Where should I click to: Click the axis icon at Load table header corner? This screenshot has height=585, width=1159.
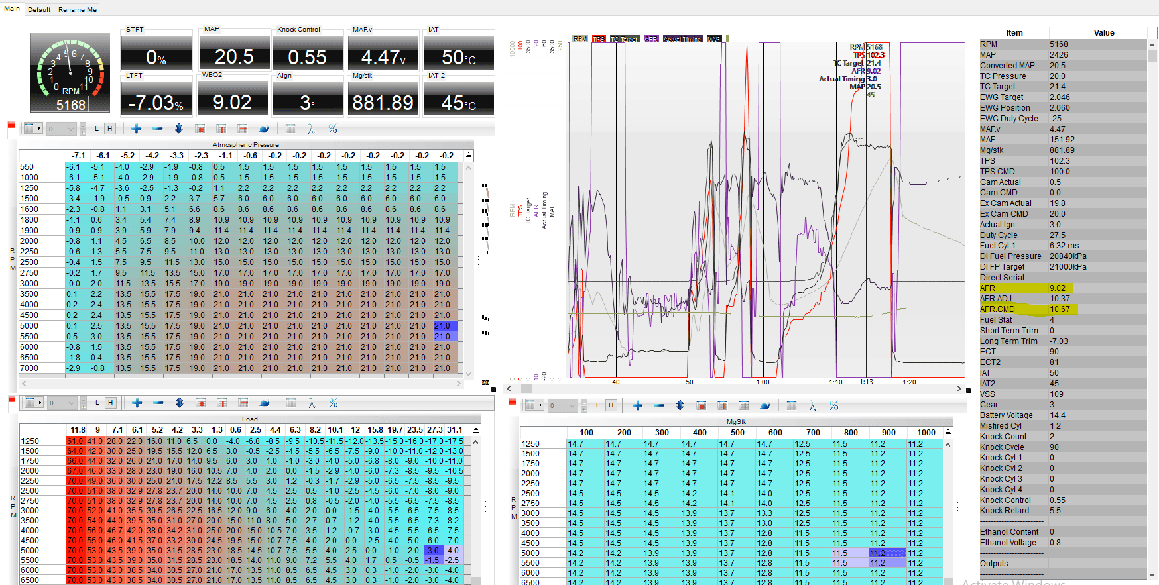tap(475, 430)
